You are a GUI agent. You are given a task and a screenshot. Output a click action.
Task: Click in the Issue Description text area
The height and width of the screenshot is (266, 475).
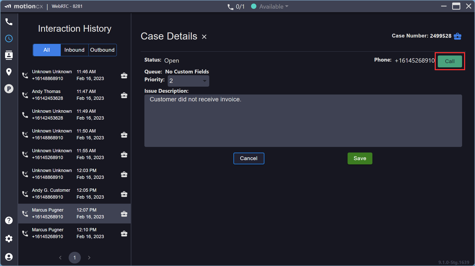point(303,121)
